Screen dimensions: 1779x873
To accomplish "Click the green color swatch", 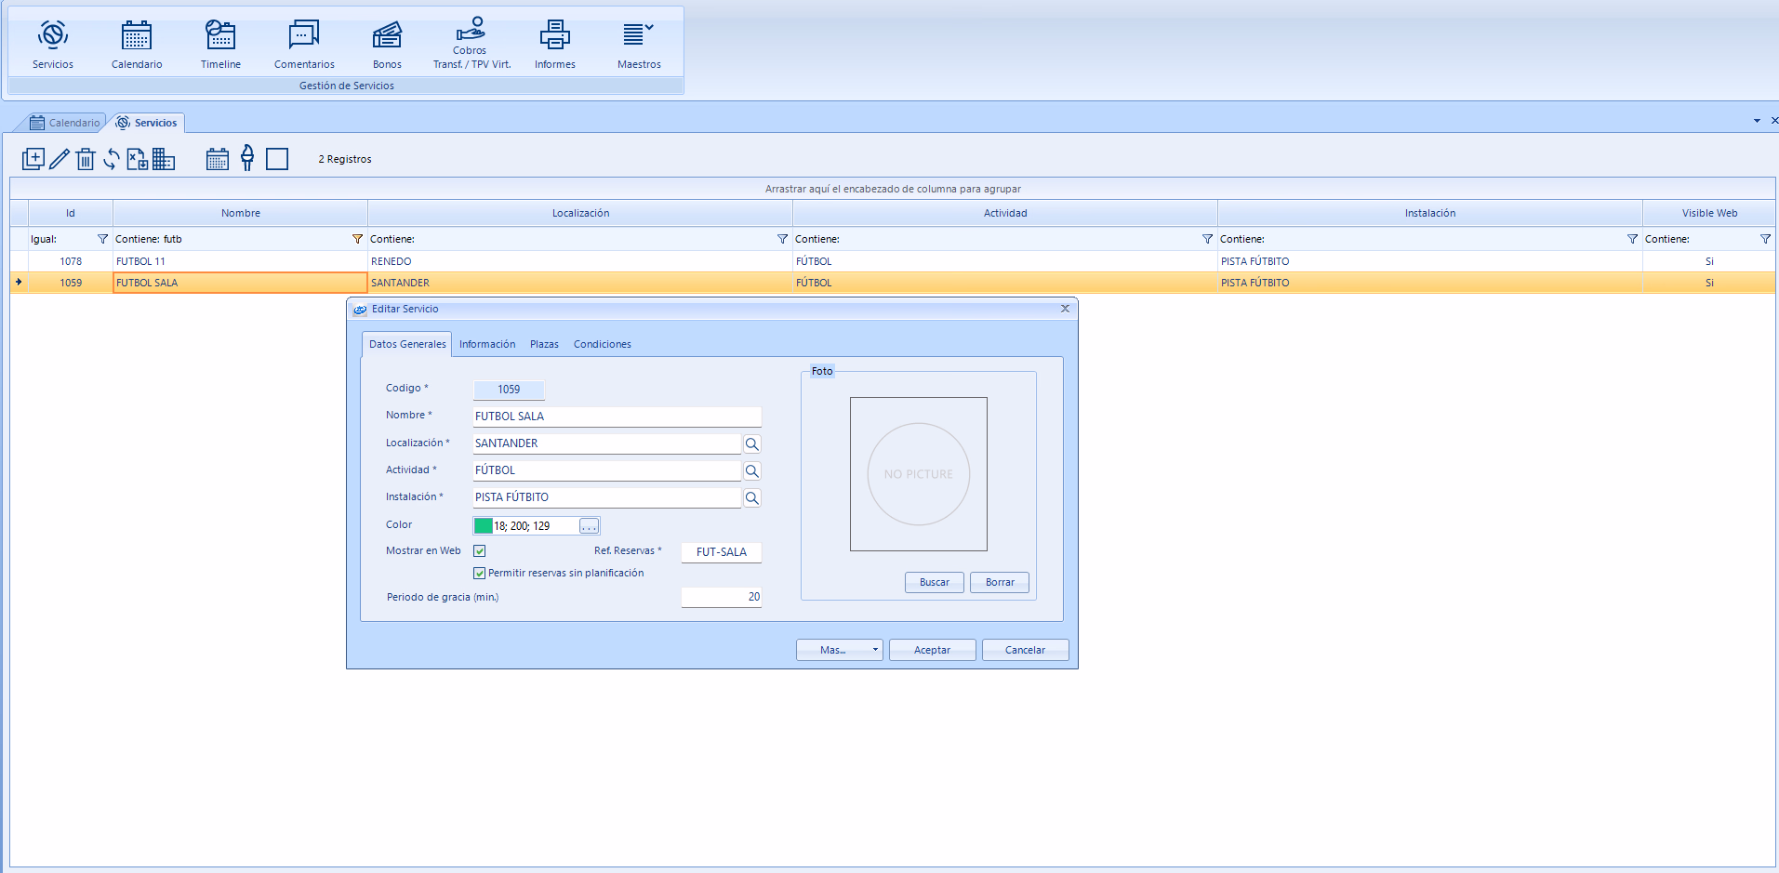I will click(484, 526).
